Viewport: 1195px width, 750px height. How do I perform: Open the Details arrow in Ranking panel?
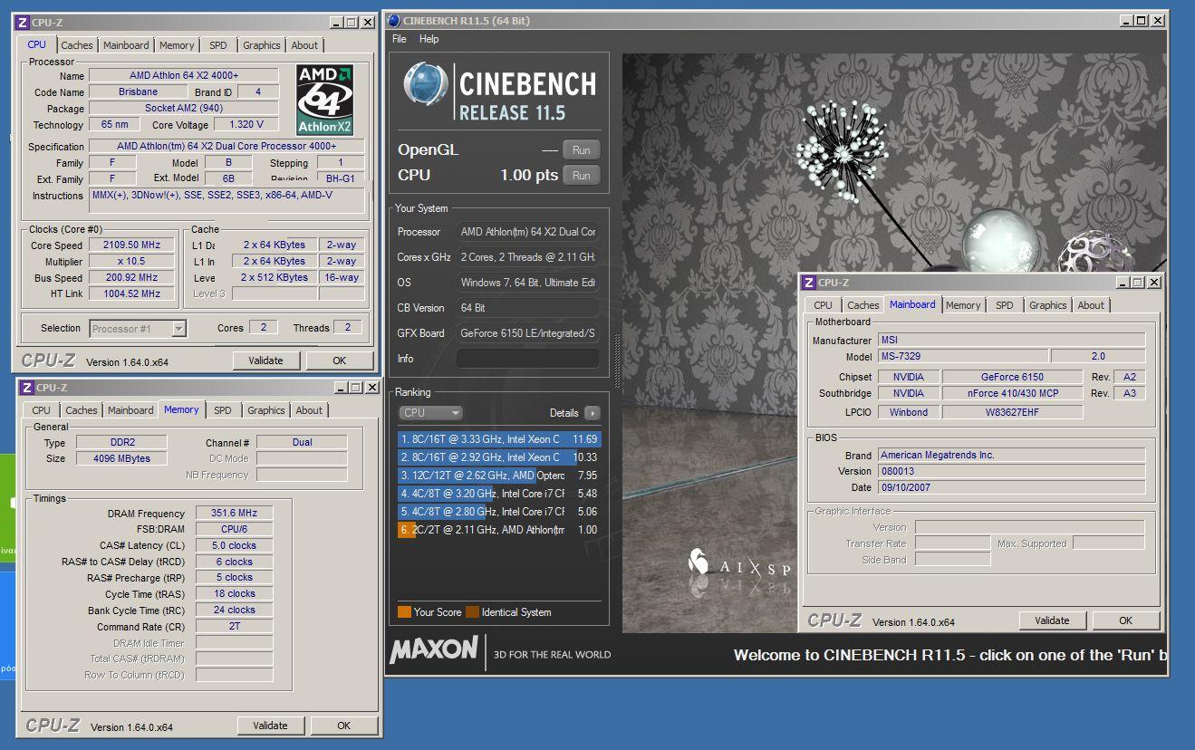pyautogui.click(x=592, y=413)
